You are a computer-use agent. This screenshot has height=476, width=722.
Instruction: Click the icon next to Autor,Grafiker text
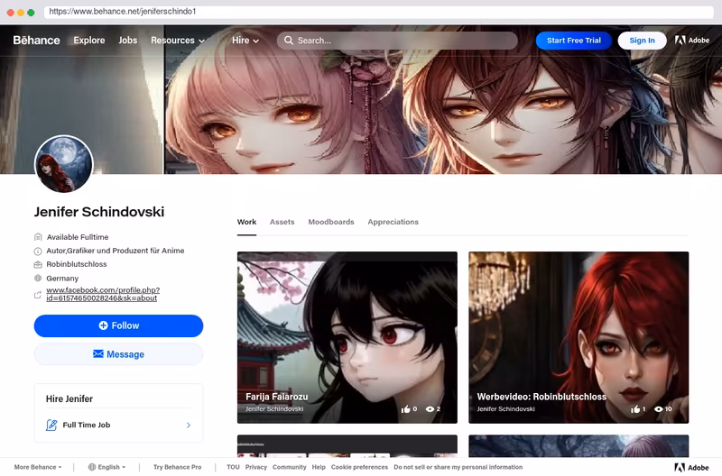coord(38,252)
